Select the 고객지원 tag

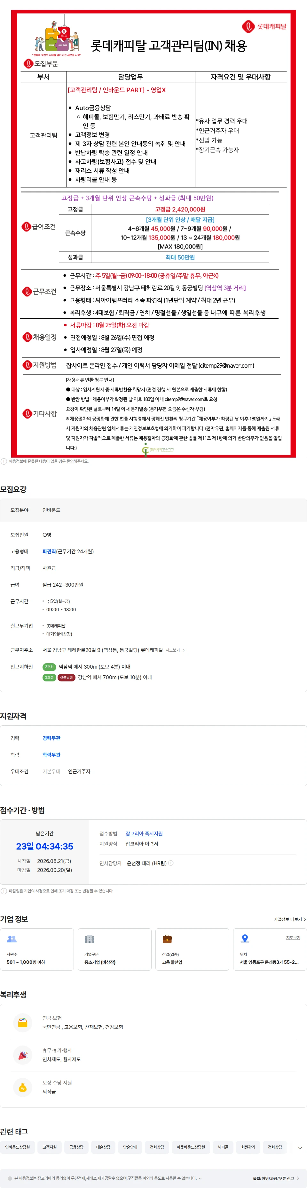(50, 1147)
